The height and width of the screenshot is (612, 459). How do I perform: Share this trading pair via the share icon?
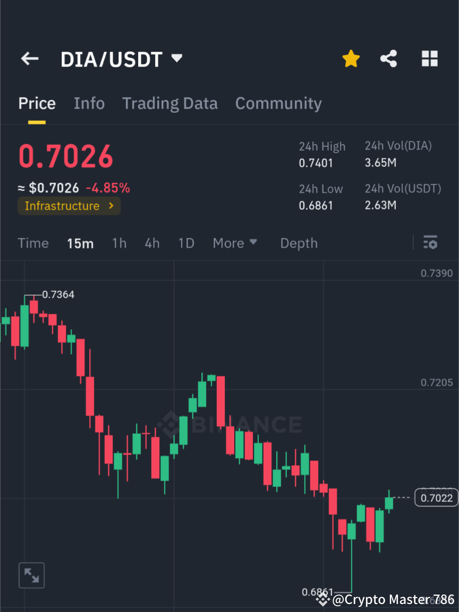tap(389, 58)
